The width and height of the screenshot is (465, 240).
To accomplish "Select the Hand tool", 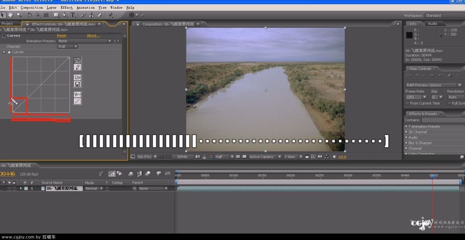I will point(11,15).
